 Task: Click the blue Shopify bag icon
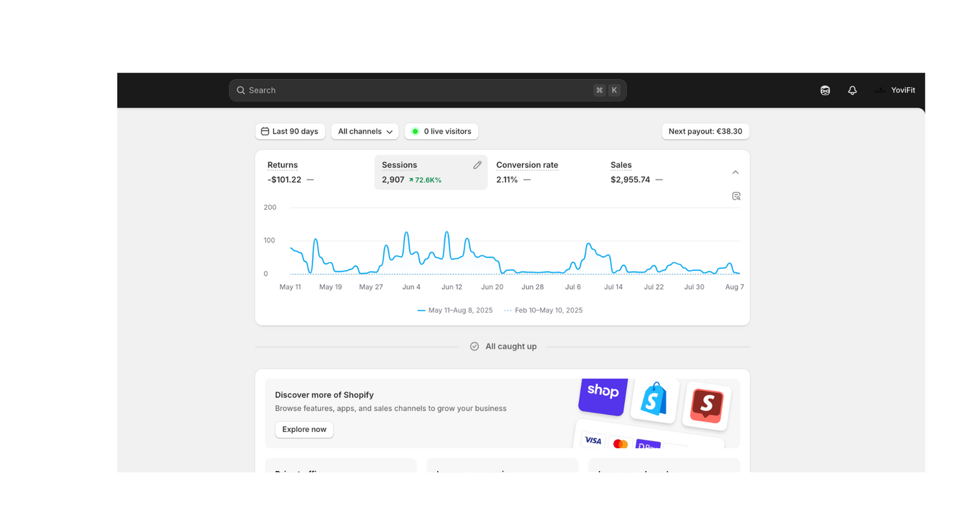654,399
